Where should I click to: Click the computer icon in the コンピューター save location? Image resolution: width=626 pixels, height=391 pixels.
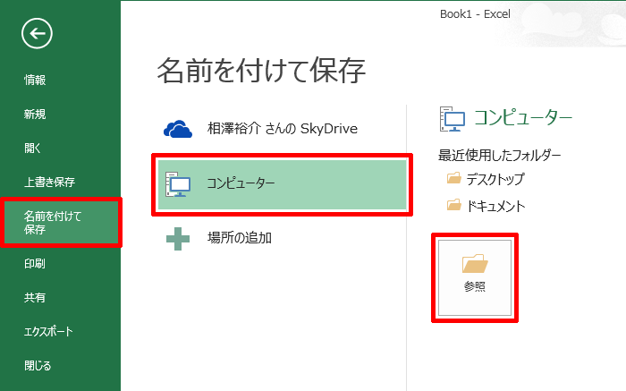coord(178,184)
